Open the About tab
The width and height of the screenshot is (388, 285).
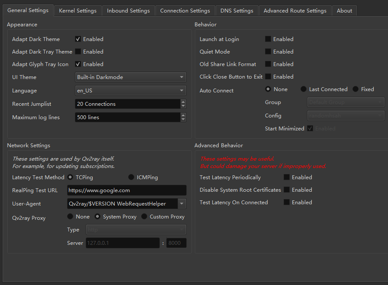click(344, 11)
